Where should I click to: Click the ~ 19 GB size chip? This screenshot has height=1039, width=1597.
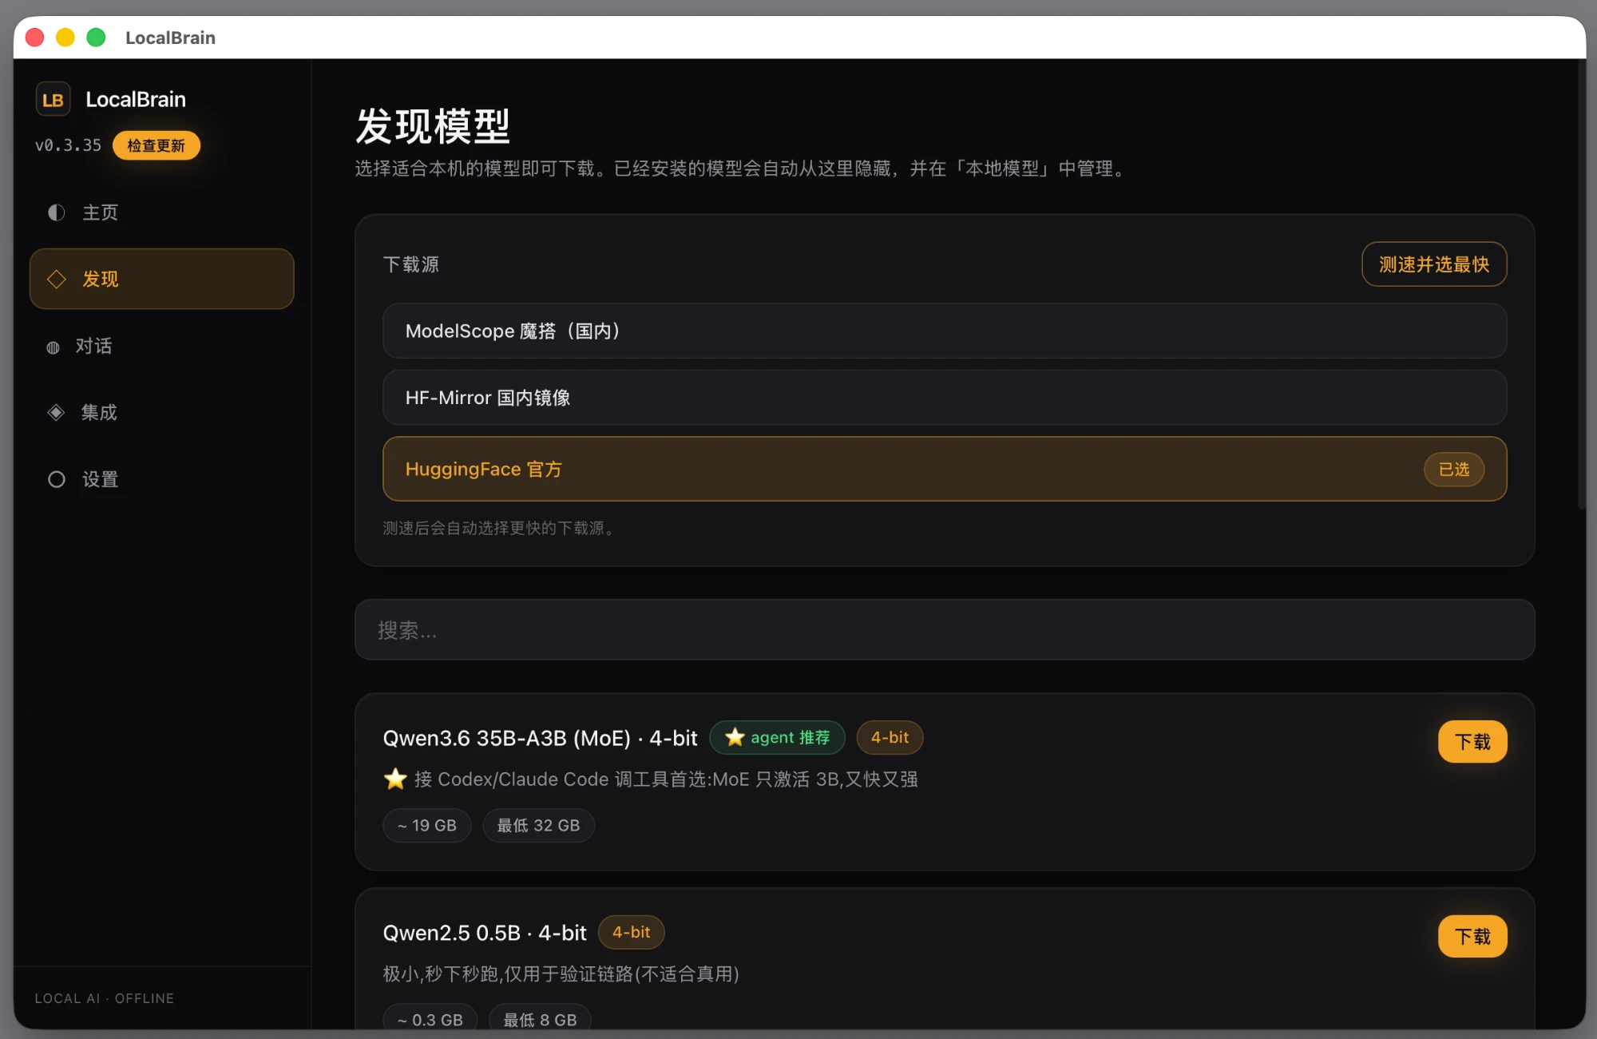coord(427,825)
